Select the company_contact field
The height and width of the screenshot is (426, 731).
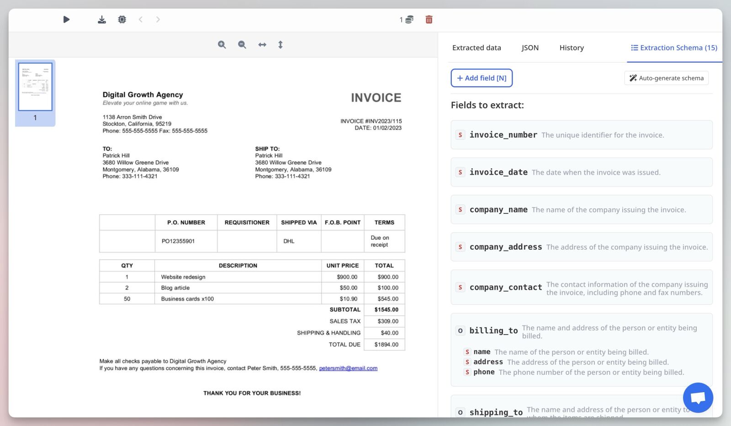coord(582,288)
